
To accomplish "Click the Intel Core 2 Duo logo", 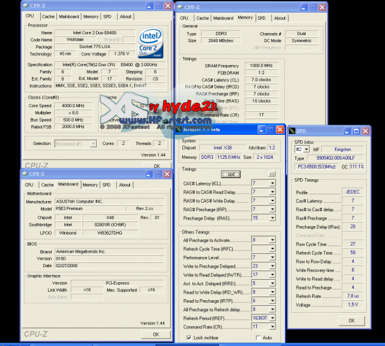I will (x=150, y=43).
